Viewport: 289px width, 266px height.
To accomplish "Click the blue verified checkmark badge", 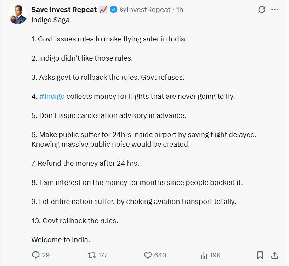I will click(114, 10).
